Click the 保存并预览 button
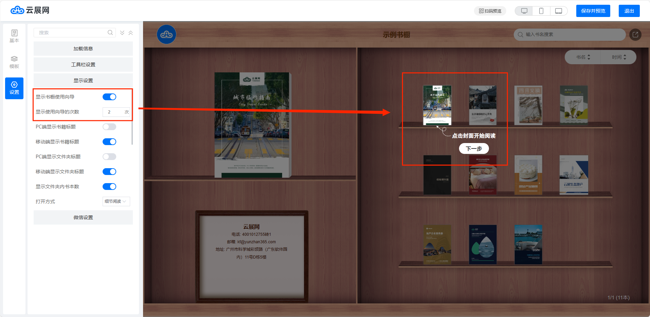The image size is (650, 317). tap(593, 11)
